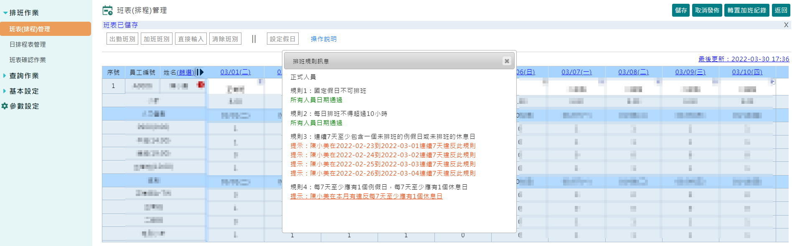Collapse the 排班作業 menu section
This screenshot has width=792, height=246.
[5, 13]
